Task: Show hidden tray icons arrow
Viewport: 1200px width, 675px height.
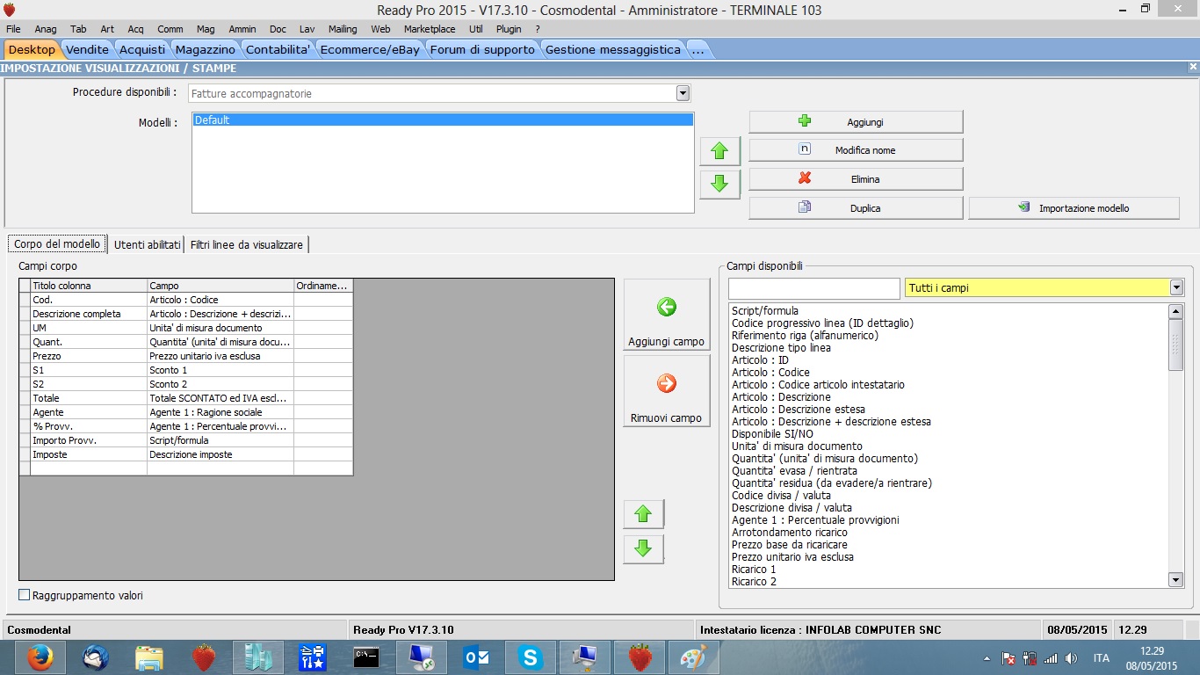Action: point(987,658)
